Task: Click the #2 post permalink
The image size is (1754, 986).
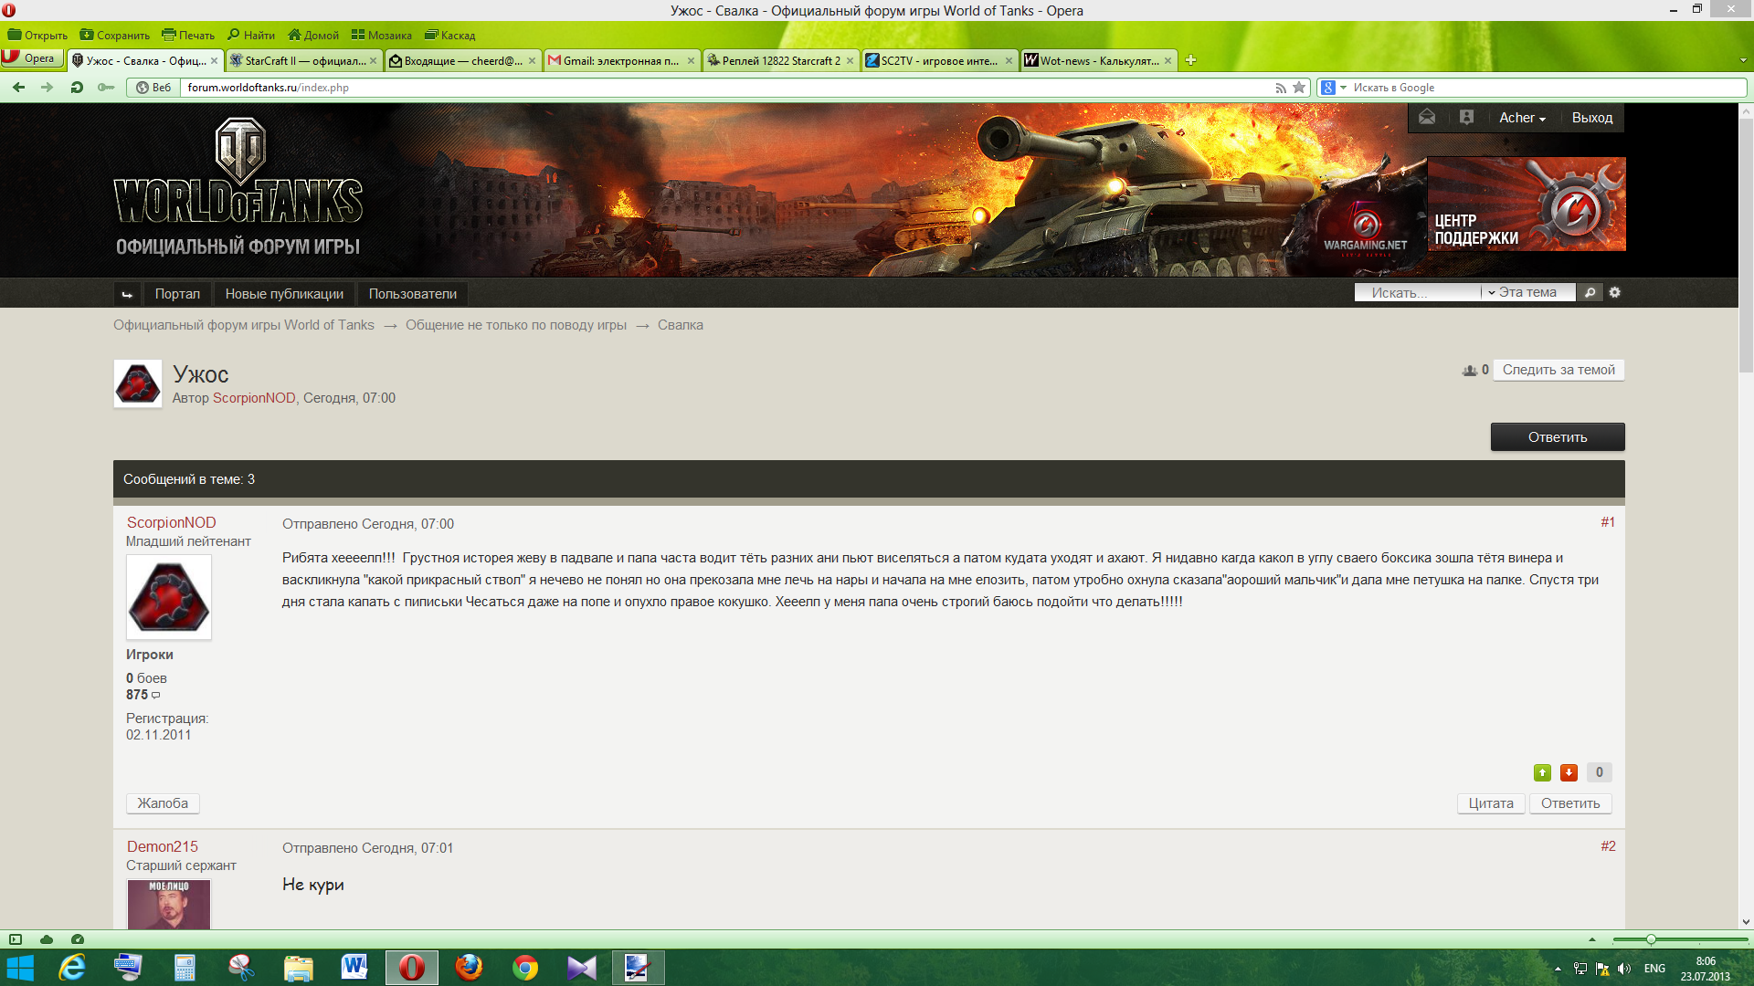Action: 1608,846
